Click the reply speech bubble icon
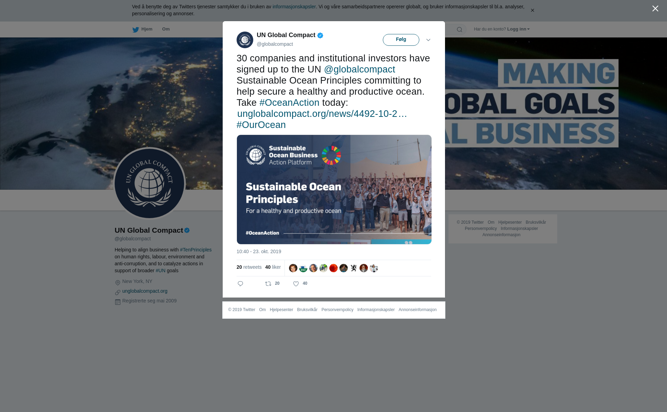This screenshot has height=412, width=667. tap(240, 284)
